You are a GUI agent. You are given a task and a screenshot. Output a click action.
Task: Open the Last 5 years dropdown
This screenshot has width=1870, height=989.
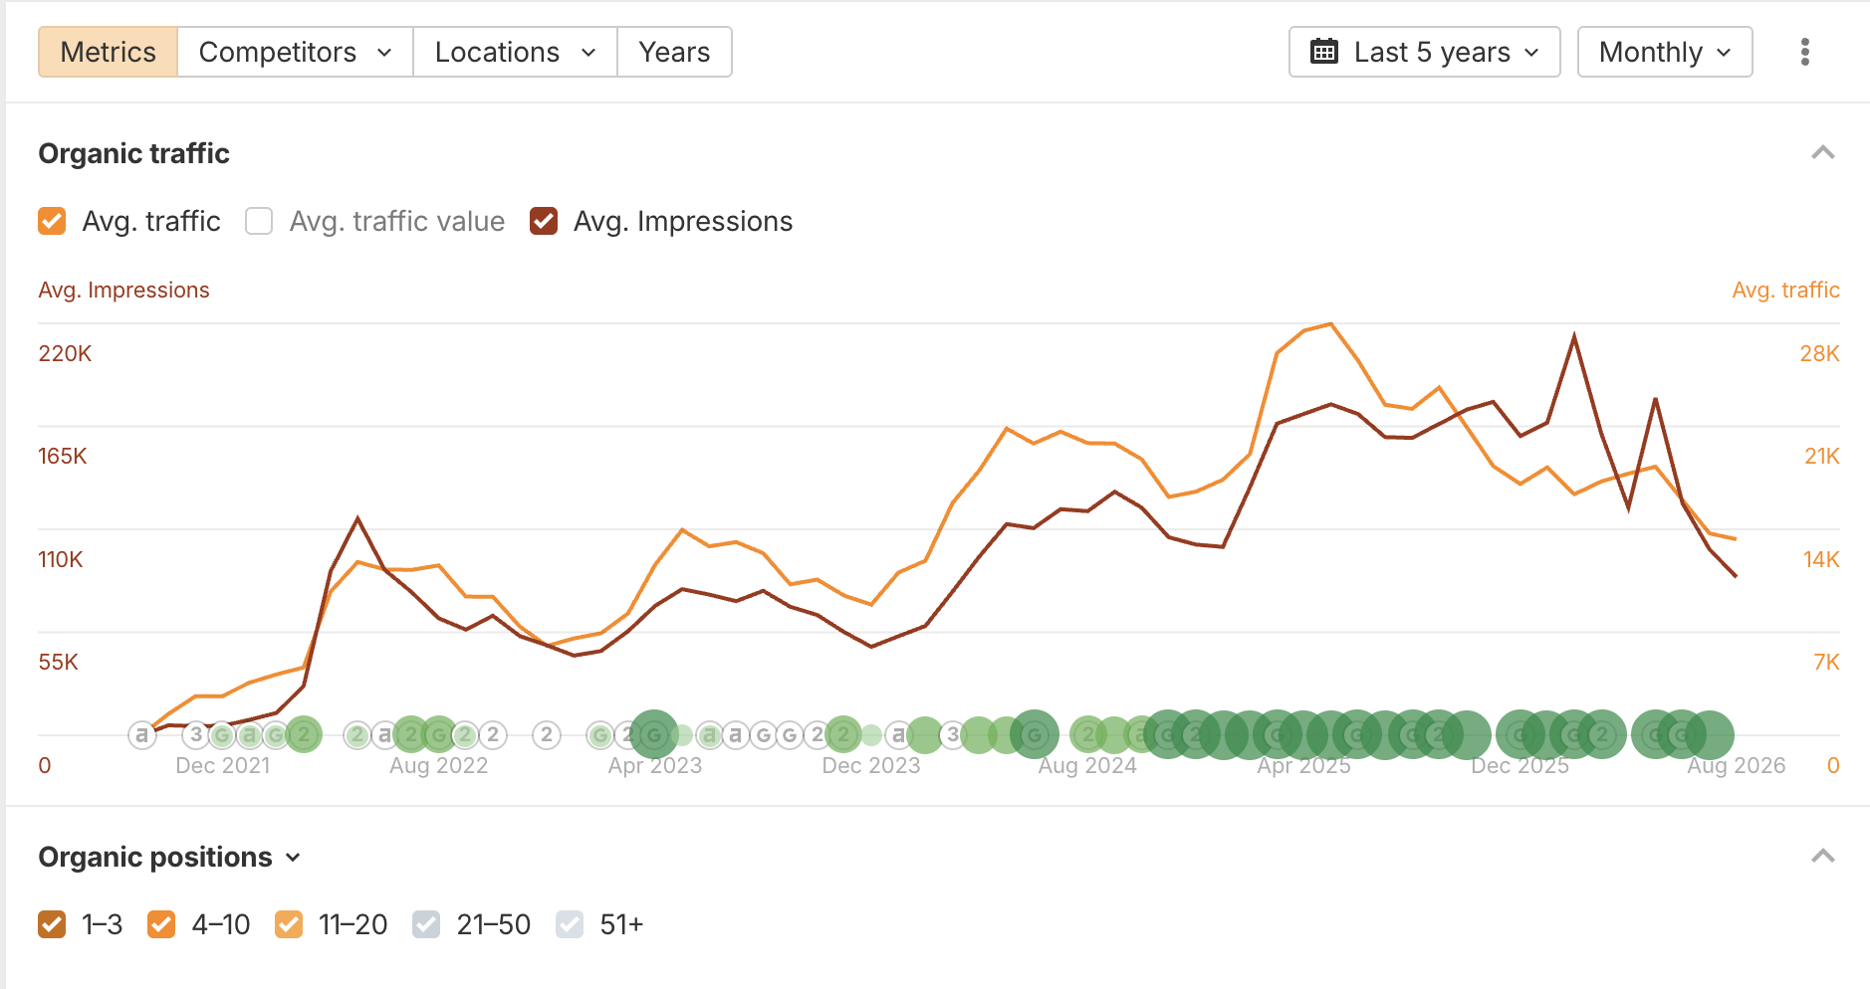tap(1424, 52)
